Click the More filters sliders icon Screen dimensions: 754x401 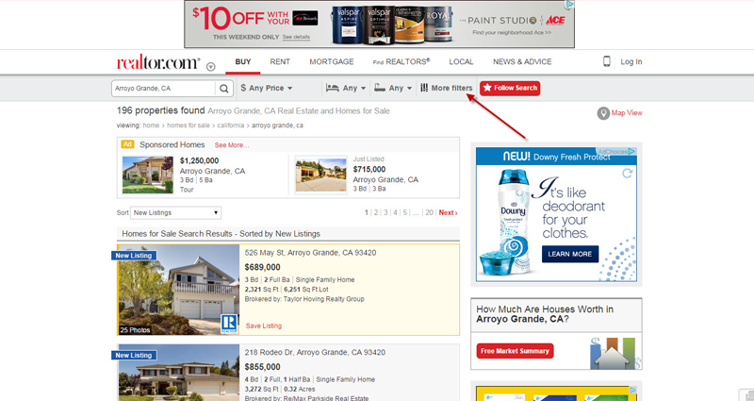424,88
